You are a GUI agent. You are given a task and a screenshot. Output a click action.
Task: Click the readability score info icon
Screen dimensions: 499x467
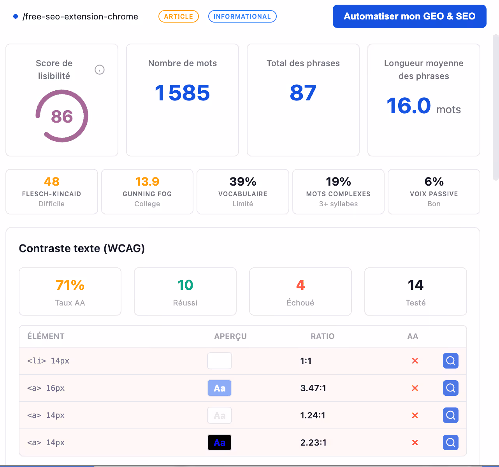pos(100,70)
